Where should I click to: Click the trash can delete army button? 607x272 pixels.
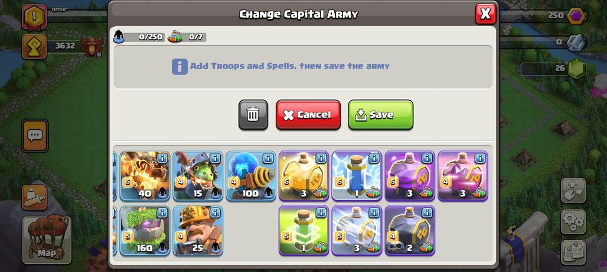[253, 115]
